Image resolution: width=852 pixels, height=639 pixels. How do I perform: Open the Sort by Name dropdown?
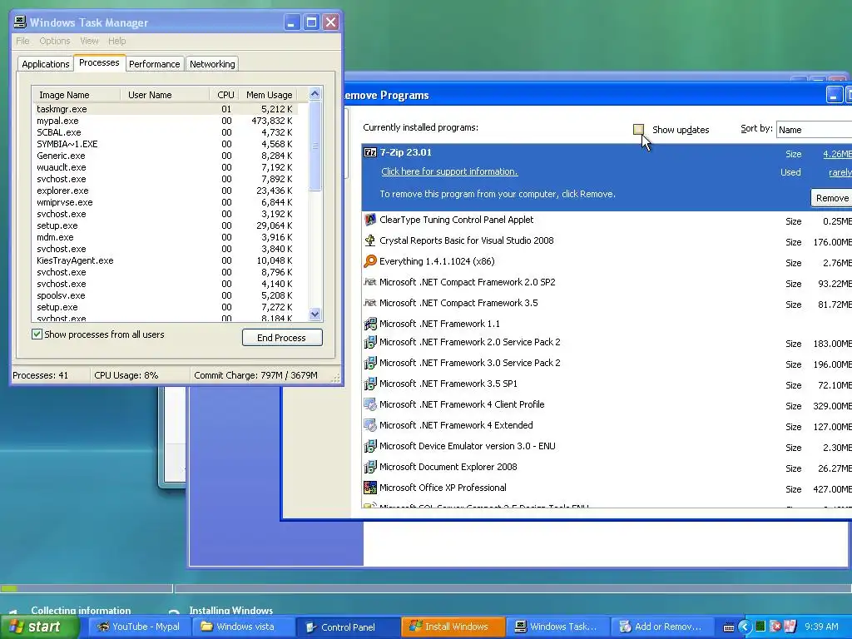click(x=814, y=129)
